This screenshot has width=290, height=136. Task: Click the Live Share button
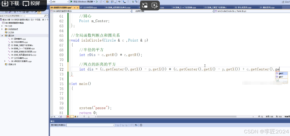pos(286,2)
